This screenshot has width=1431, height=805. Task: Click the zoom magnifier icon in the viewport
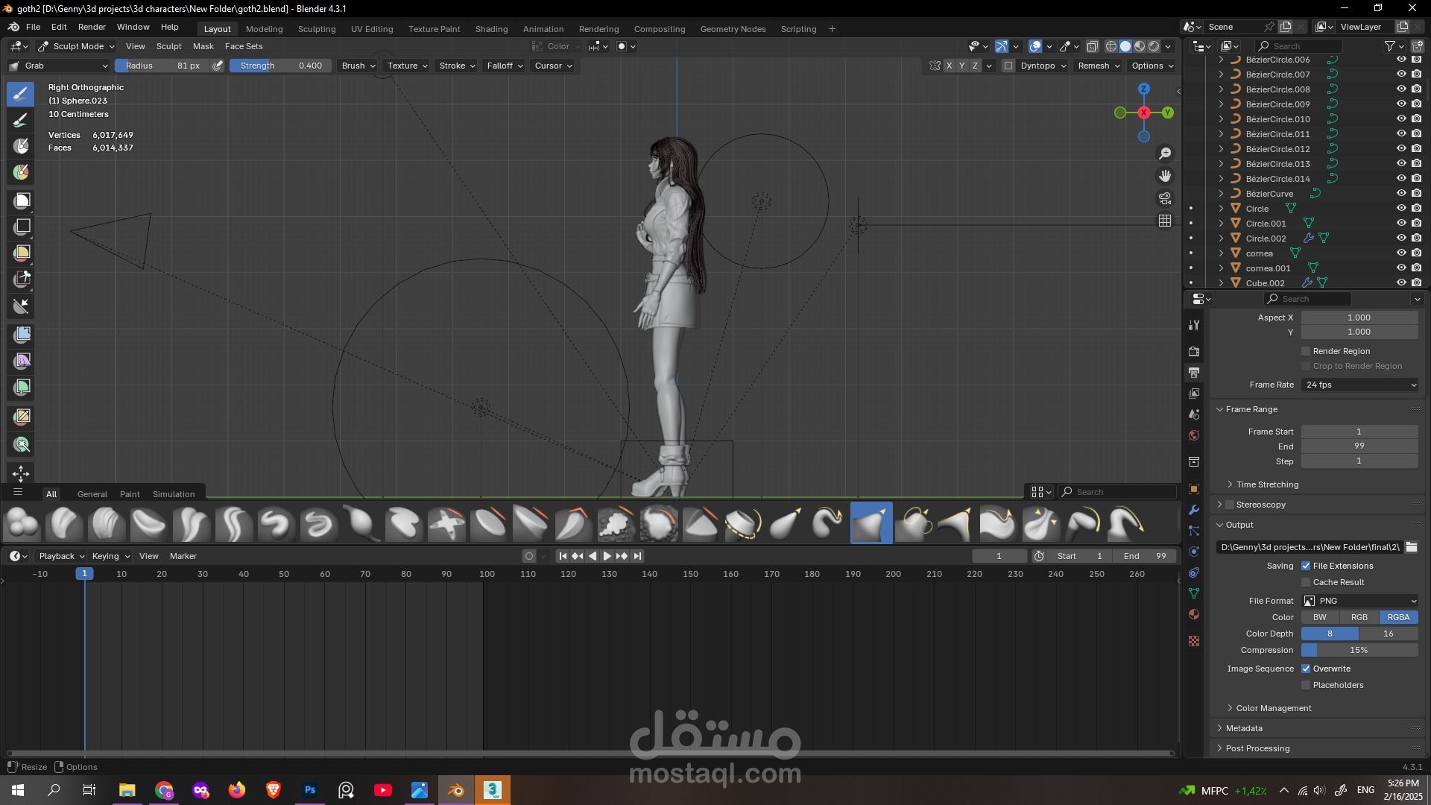pos(1164,154)
